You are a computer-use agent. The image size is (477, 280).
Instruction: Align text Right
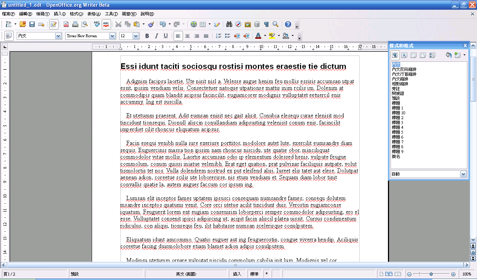197,36
